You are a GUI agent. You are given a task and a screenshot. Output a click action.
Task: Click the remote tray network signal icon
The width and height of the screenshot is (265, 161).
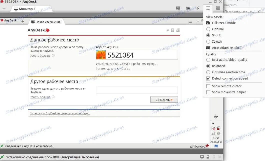tap(213, 134)
